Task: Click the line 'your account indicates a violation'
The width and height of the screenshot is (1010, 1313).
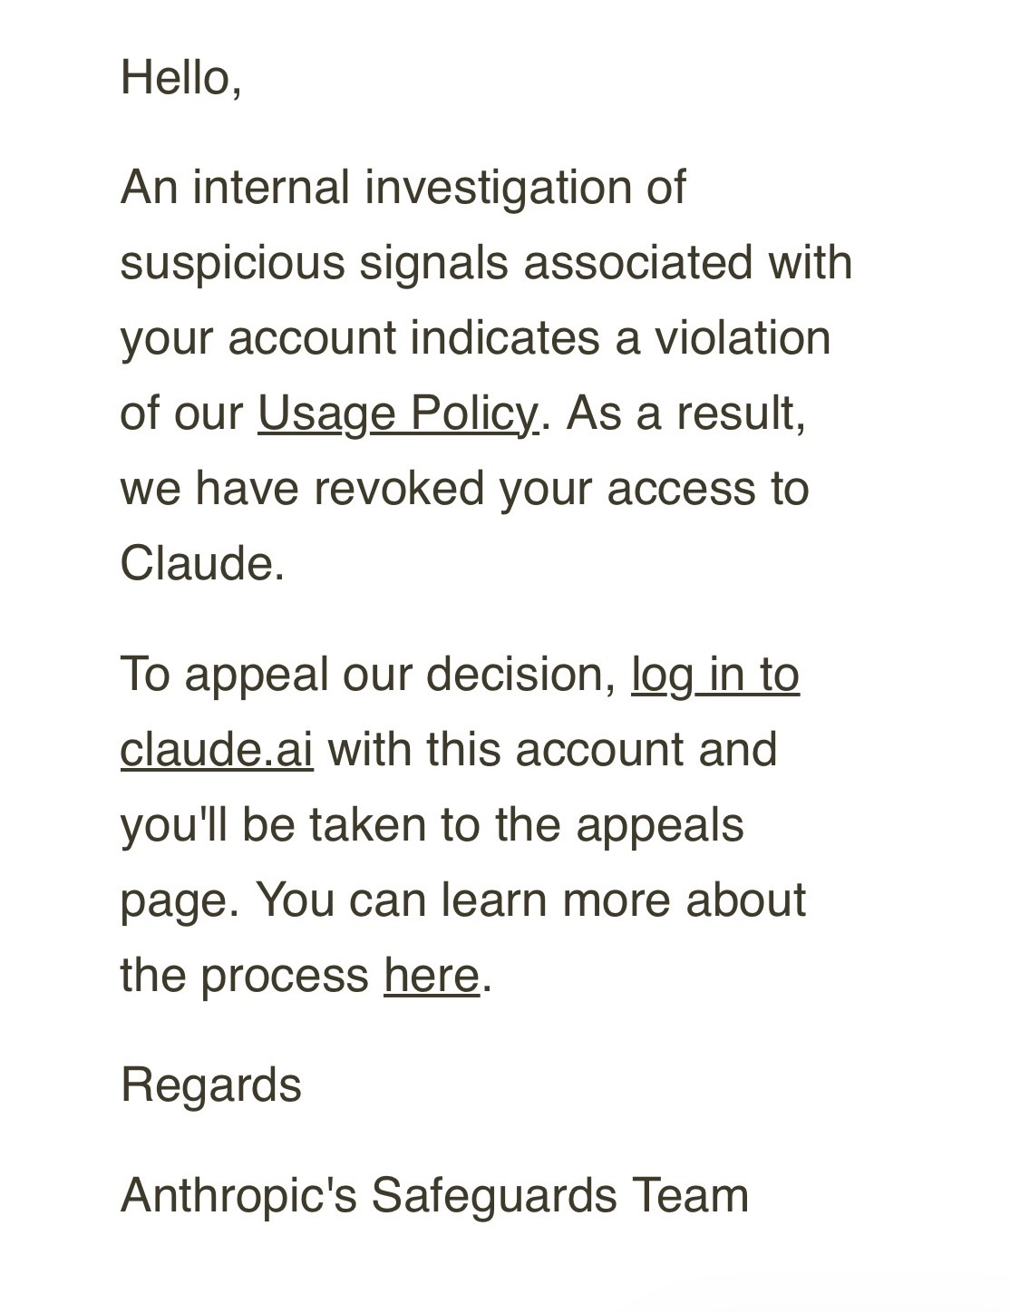Action: pyautogui.click(x=475, y=338)
